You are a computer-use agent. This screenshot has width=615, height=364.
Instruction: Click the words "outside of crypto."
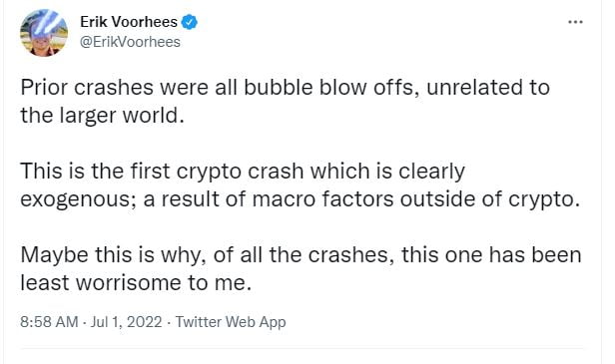[490, 199]
